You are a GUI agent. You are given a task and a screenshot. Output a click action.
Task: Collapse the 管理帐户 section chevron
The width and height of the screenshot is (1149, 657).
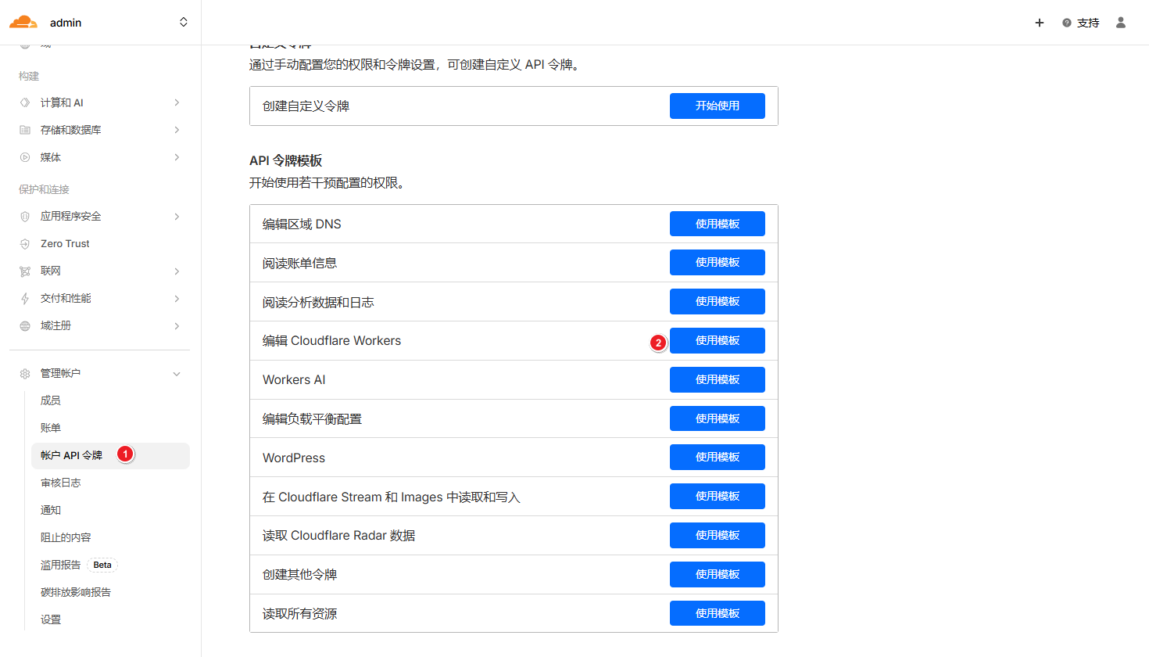pos(177,374)
